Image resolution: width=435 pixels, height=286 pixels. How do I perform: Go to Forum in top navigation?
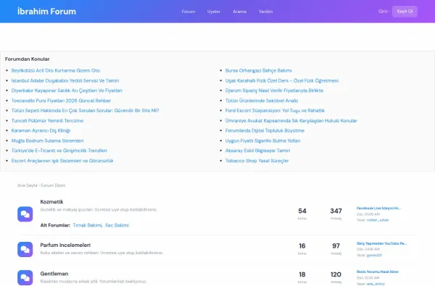pyautogui.click(x=188, y=12)
